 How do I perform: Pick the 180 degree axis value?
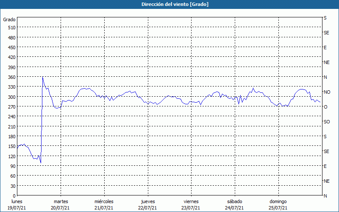tap(12, 137)
